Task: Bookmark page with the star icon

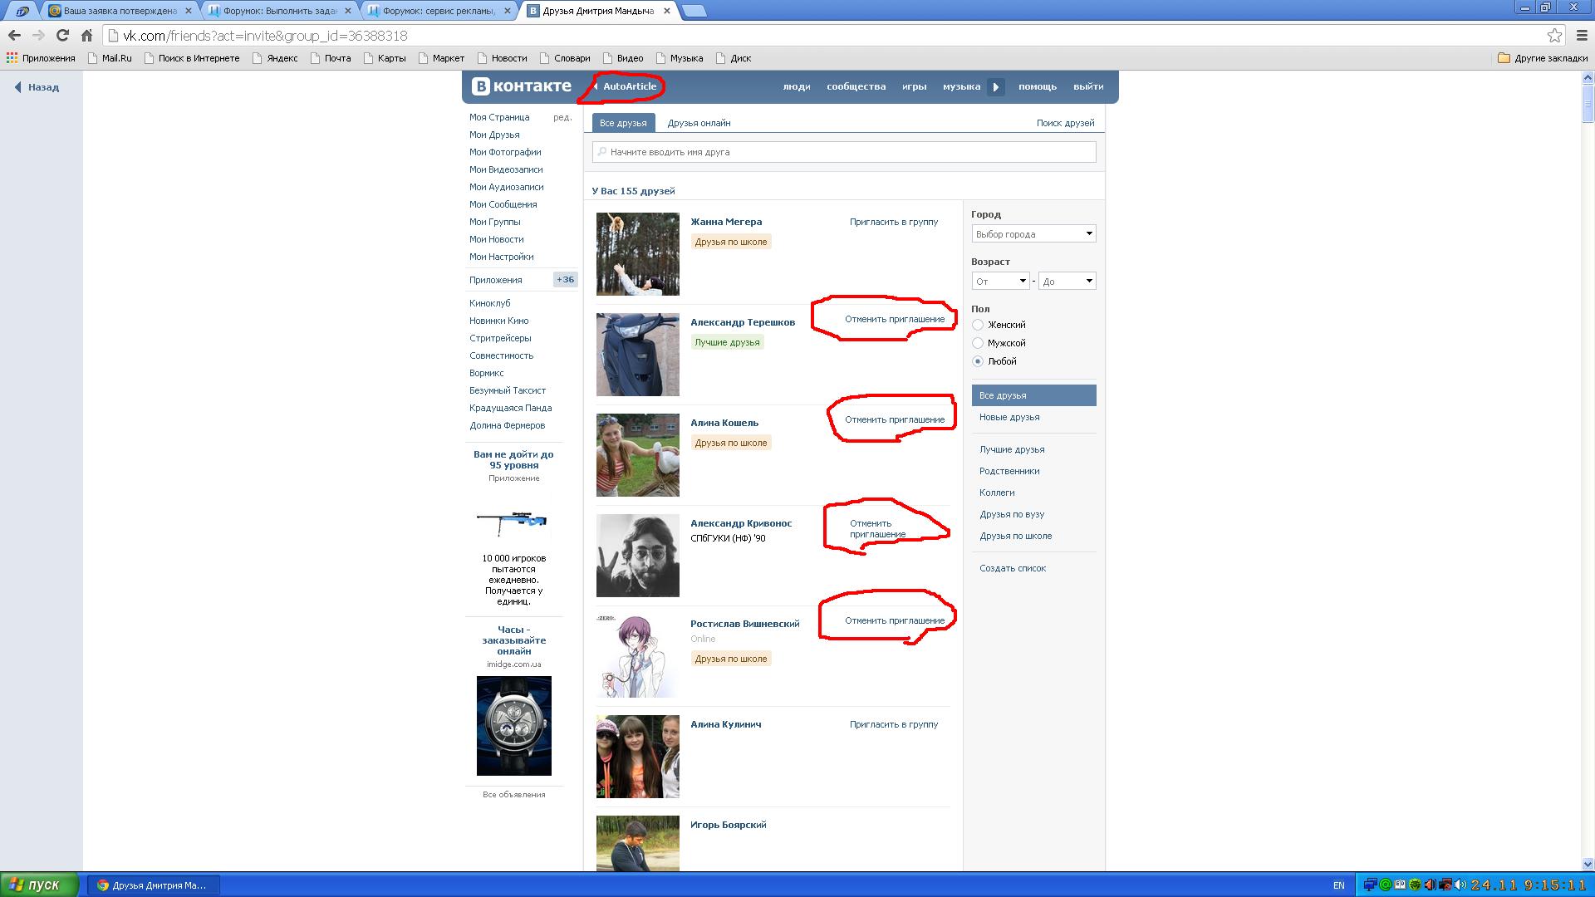Action: pyautogui.click(x=1554, y=36)
